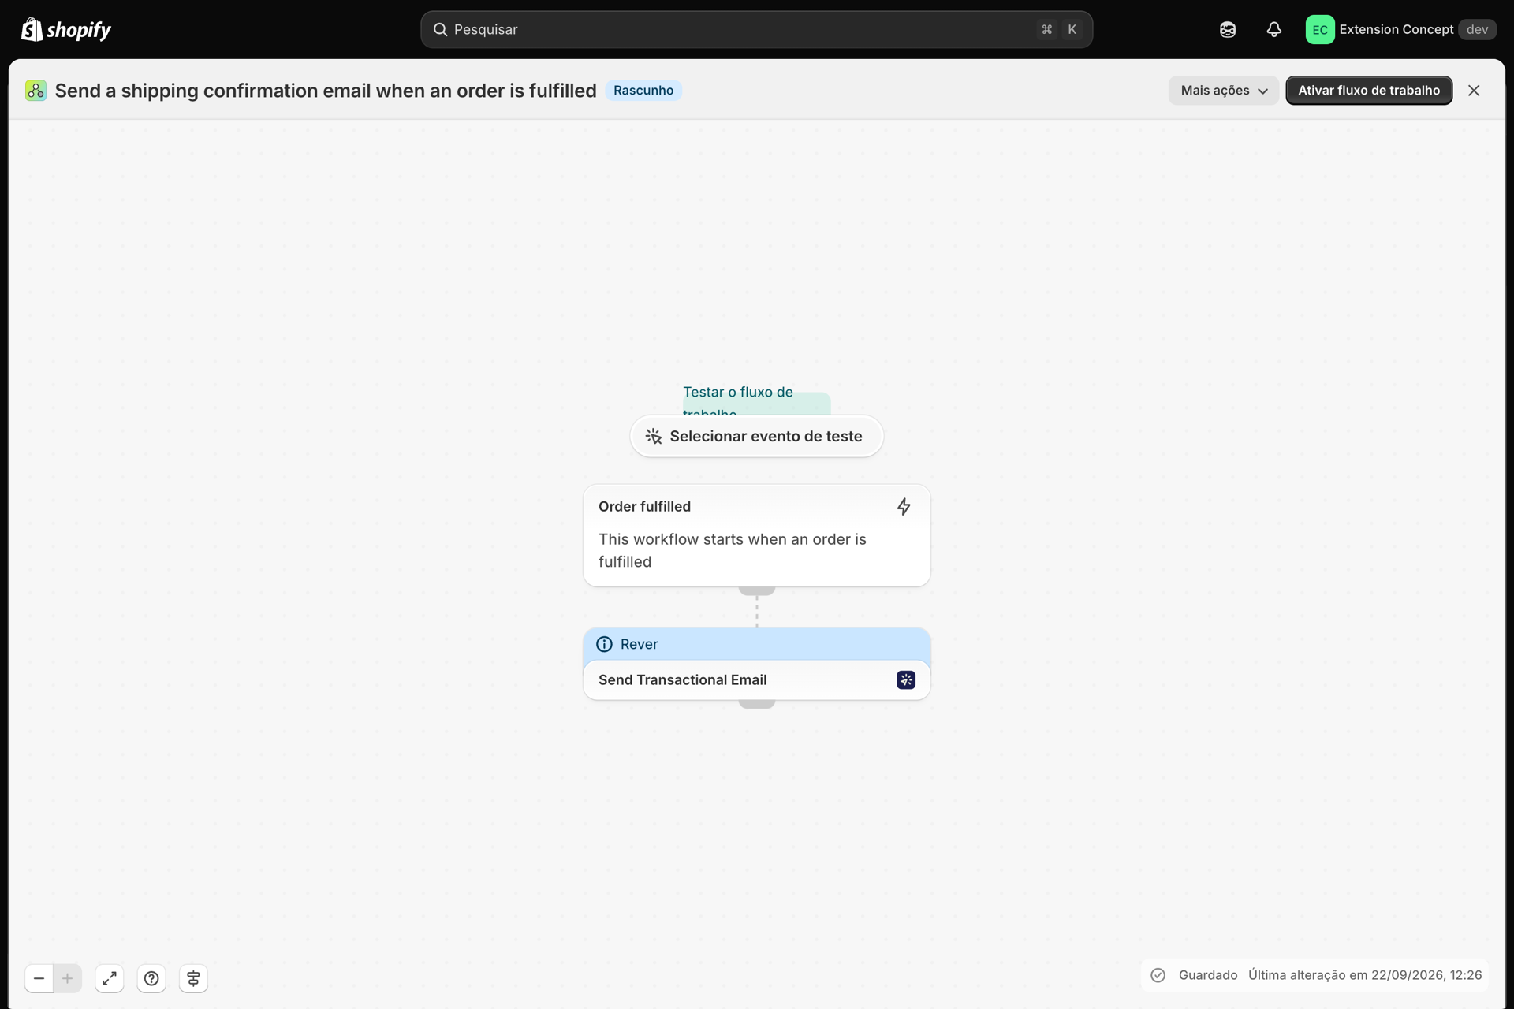The image size is (1514, 1009).
Task: Close the workflow editor with X
Action: pos(1474,91)
